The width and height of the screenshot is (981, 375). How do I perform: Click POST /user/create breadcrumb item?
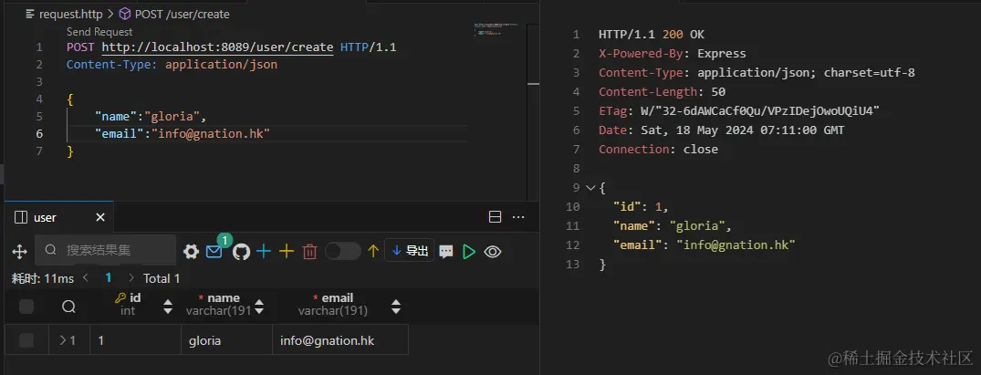point(183,14)
